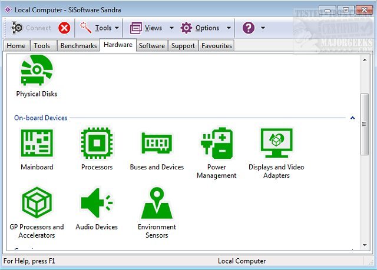
Task: Click the Views toolbar button text
Action: pyautogui.click(x=153, y=28)
